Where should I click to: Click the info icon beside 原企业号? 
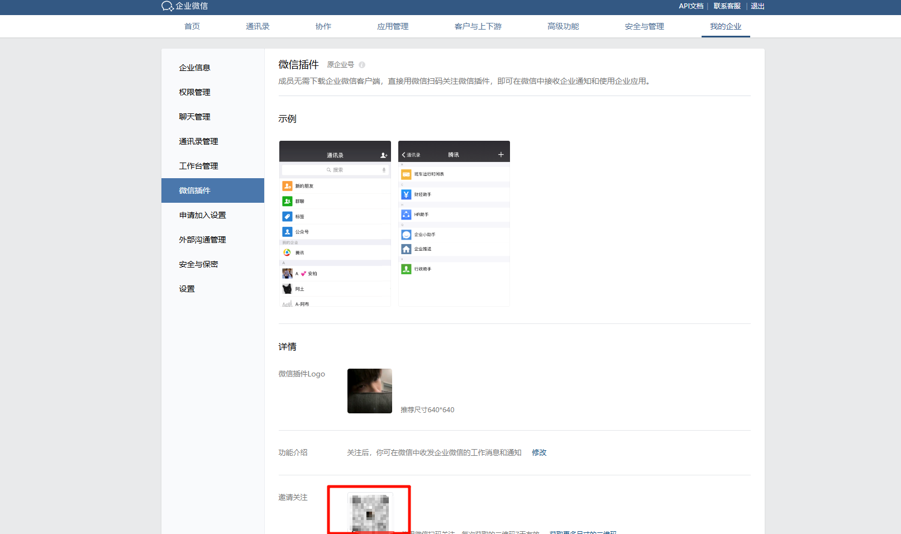tap(362, 65)
